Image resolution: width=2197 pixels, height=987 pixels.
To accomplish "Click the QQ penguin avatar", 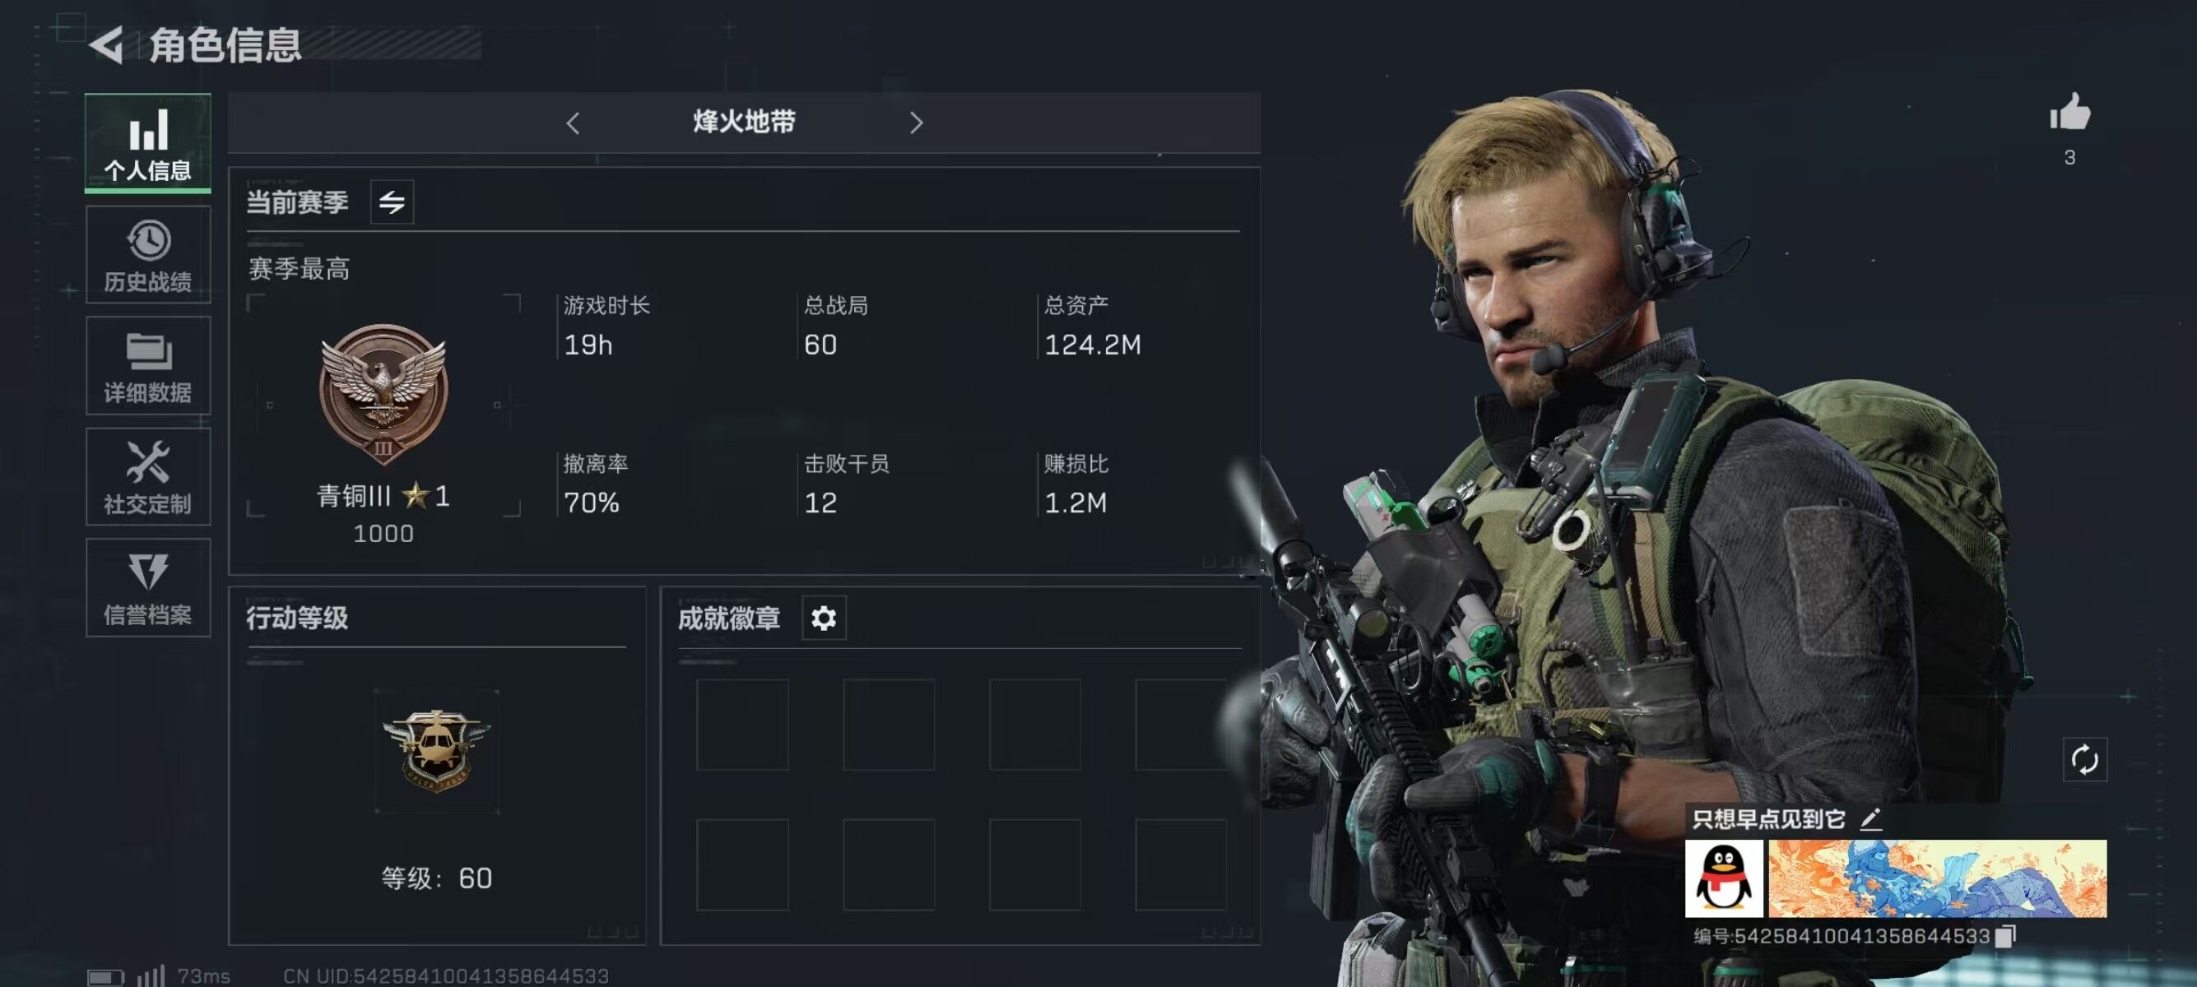I will click(x=1724, y=878).
